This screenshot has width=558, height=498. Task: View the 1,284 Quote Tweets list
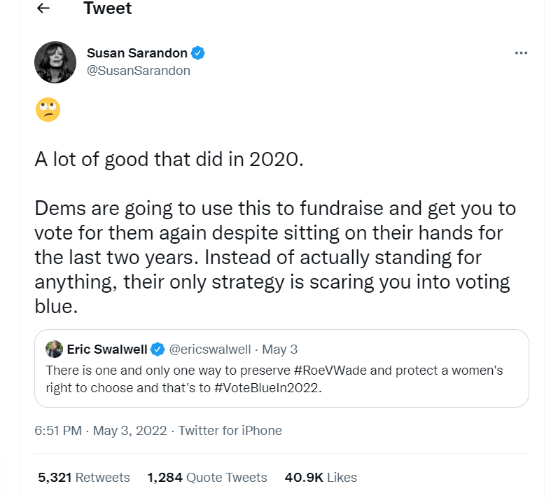coord(207,478)
